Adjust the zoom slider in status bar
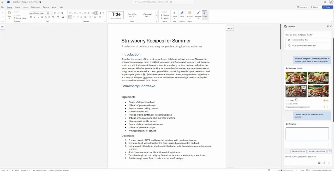 (x=281, y=170)
